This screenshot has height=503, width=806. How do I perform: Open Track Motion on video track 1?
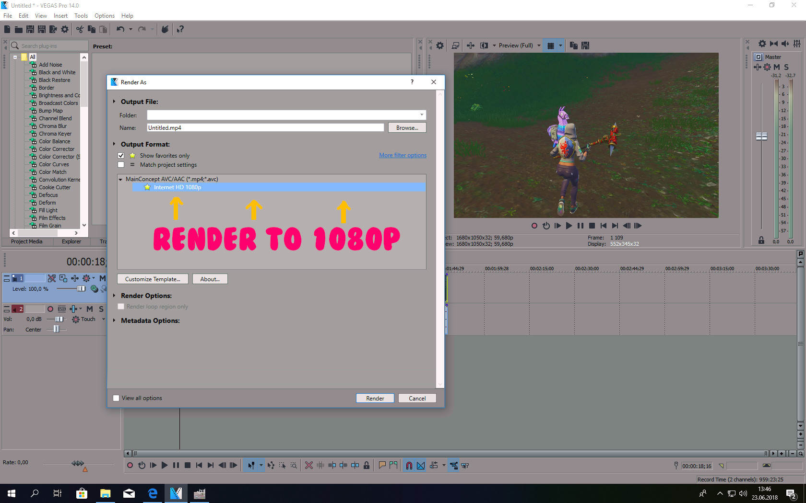(63, 278)
